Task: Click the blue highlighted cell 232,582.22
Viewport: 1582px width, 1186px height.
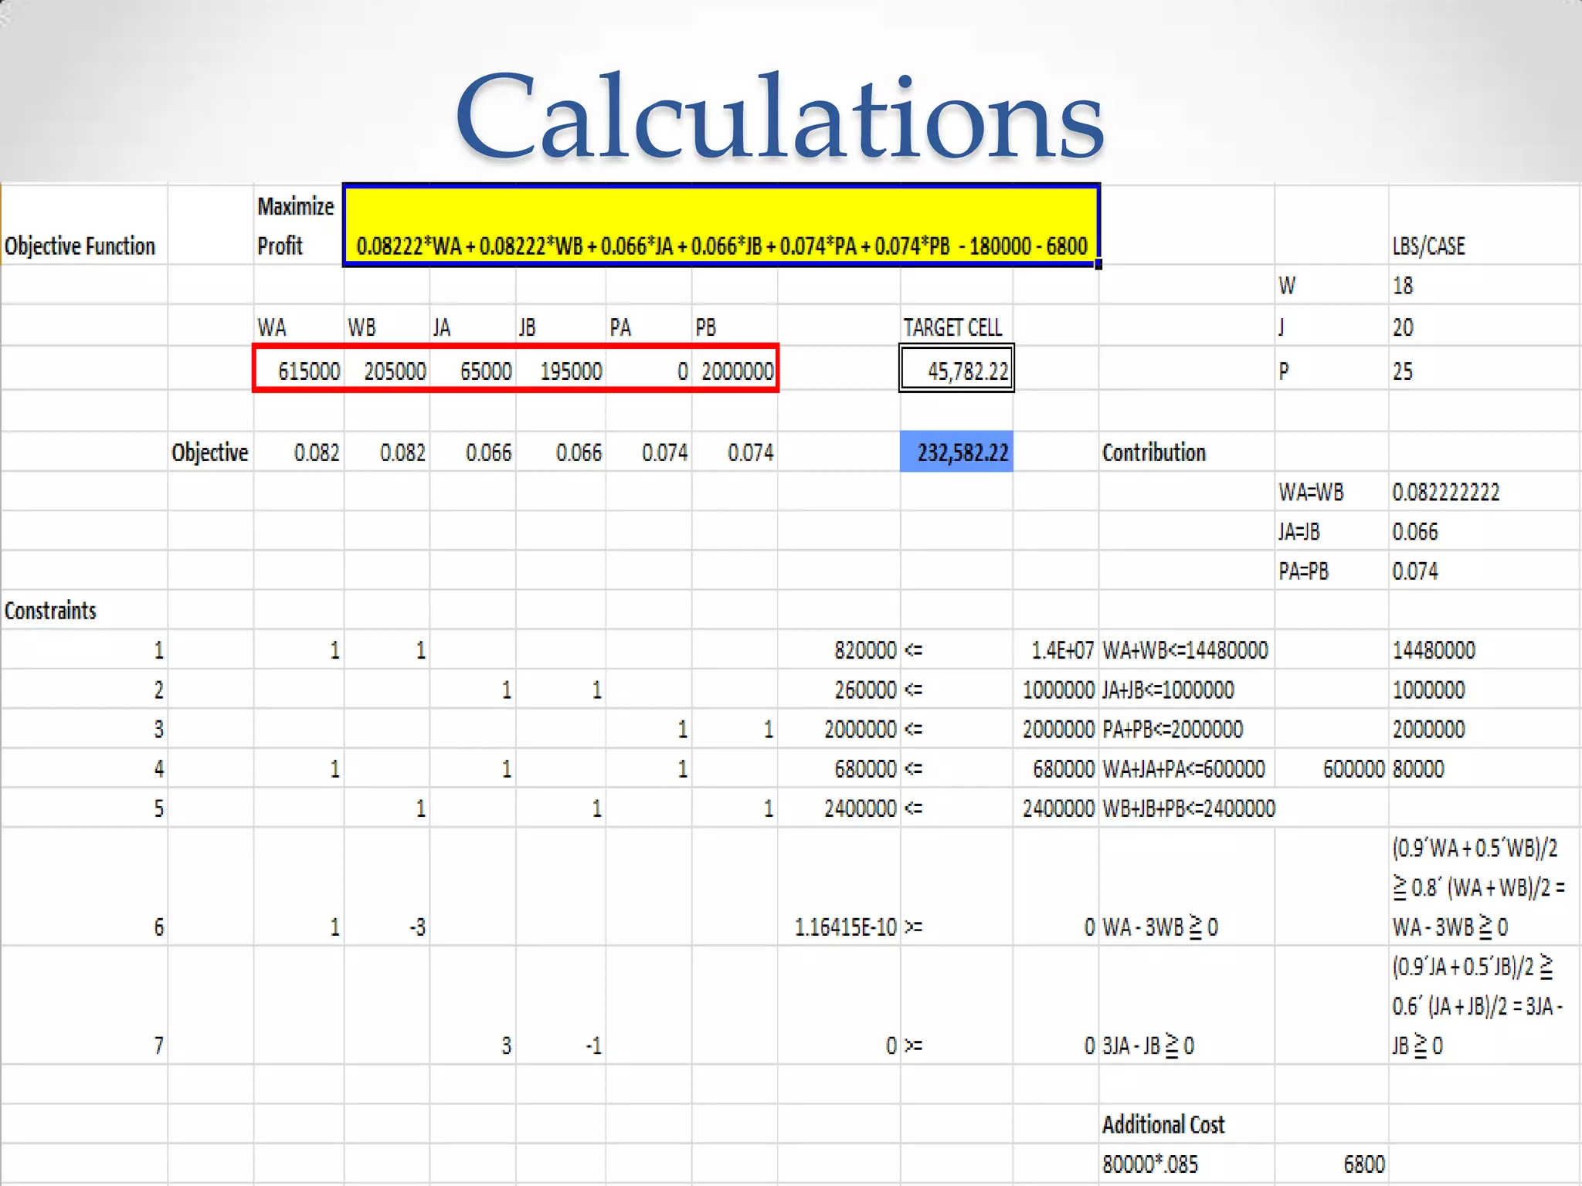Action: click(x=956, y=452)
